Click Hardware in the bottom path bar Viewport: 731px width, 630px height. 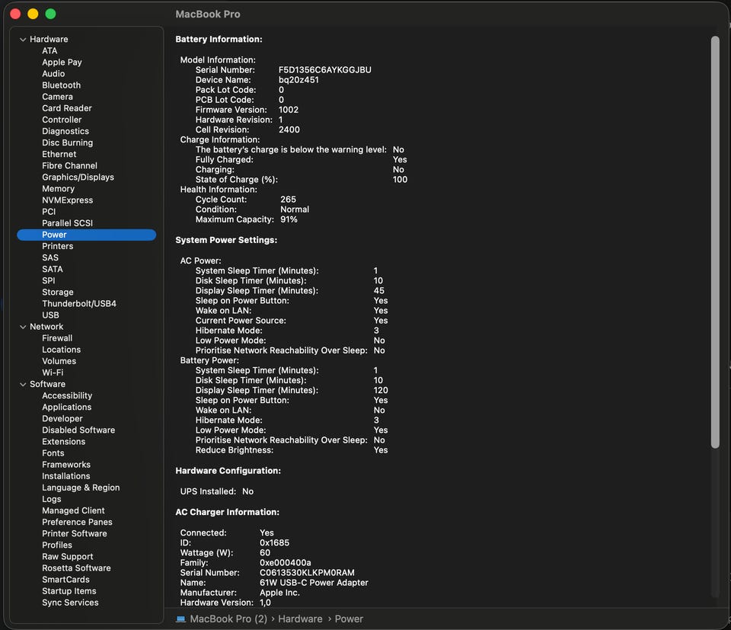click(300, 619)
